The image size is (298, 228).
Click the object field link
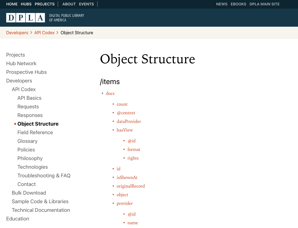click(122, 195)
